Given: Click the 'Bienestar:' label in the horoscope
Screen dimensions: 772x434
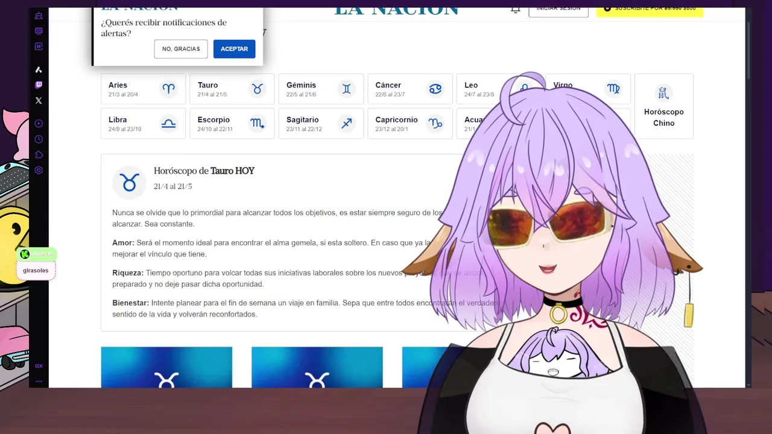Looking at the screenshot, I should pos(130,303).
